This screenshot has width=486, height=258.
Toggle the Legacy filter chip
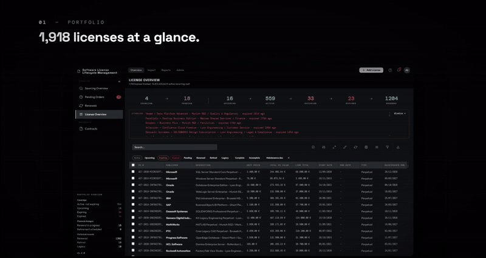225,158
